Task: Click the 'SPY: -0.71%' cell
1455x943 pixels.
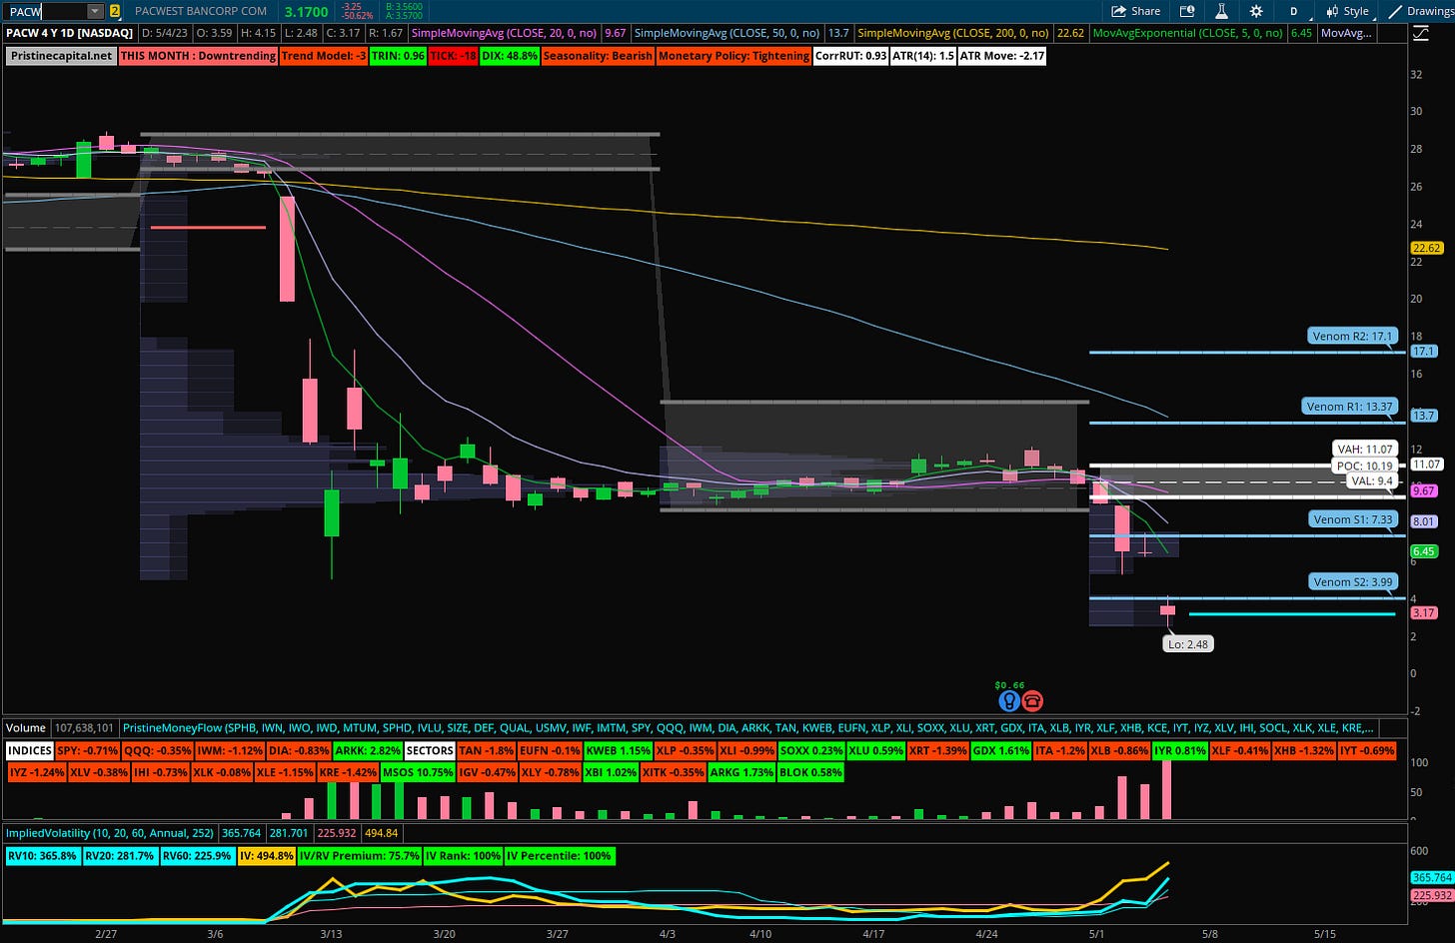Action: point(88,750)
